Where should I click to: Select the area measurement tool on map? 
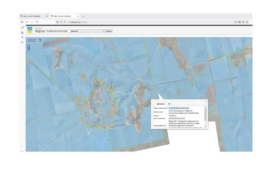34,40
